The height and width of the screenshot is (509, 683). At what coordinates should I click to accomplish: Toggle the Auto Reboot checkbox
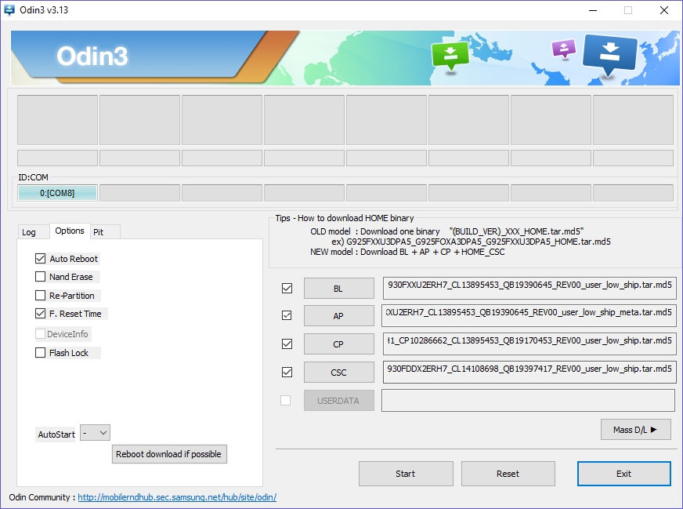click(40, 259)
